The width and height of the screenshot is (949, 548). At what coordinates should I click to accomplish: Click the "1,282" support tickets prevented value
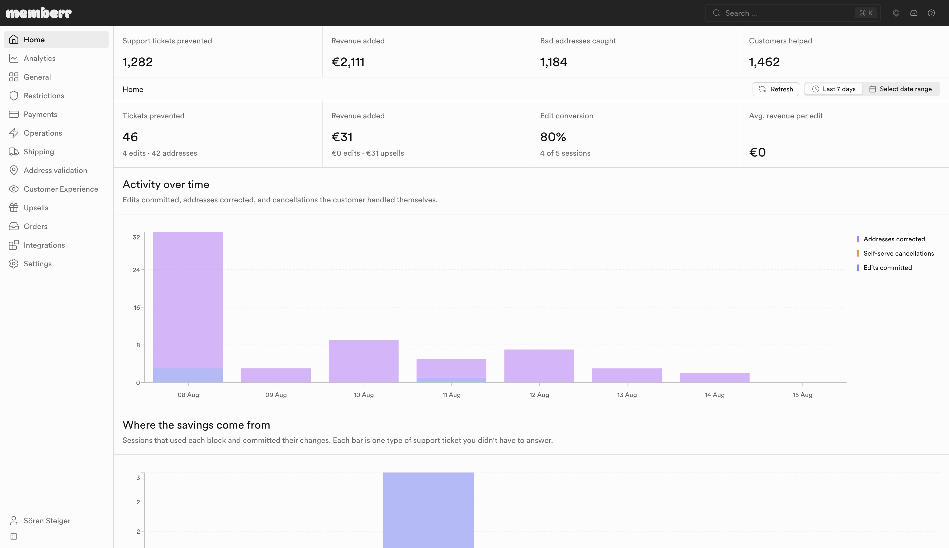coord(138,62)
